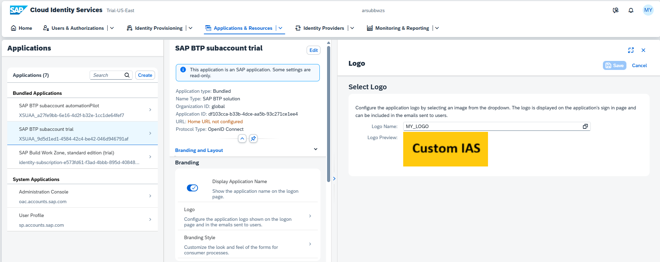Screen dimensions: 660x262
Task: Open the notifications bell icon
Action: coord(631,10)
